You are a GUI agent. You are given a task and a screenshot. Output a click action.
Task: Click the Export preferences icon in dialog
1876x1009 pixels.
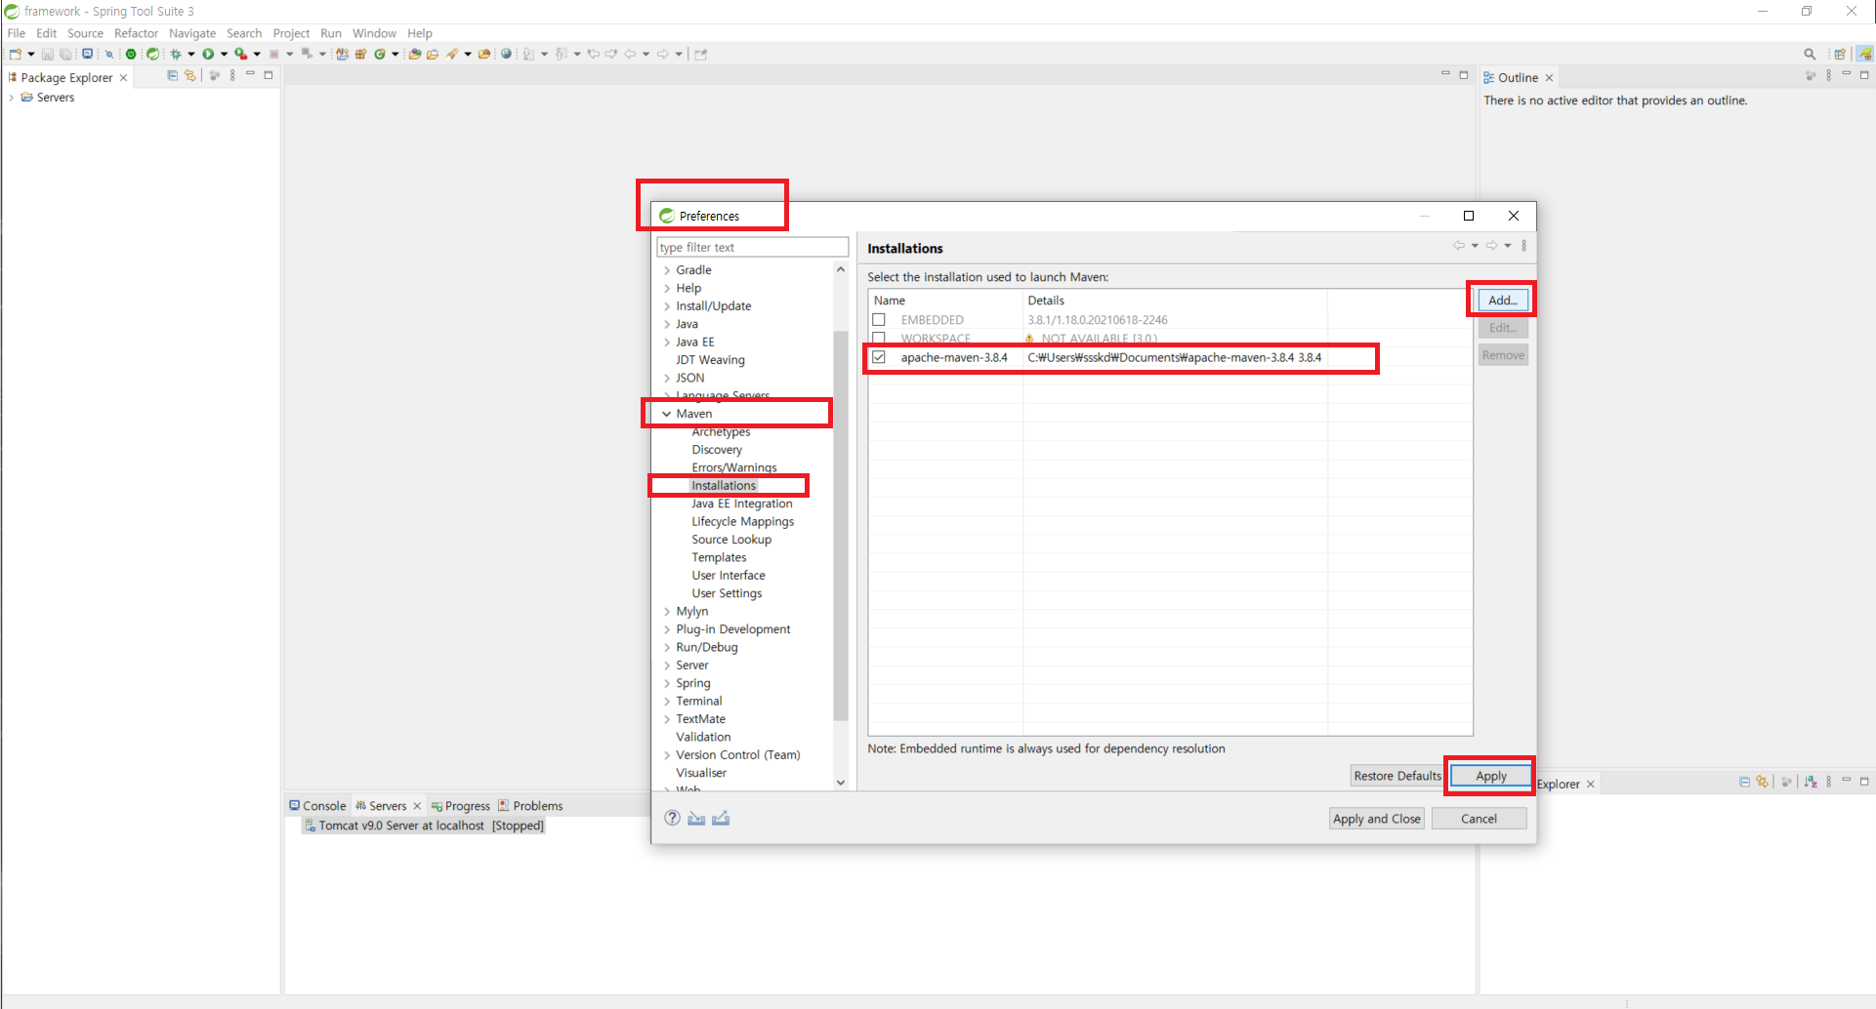[721, 818]
